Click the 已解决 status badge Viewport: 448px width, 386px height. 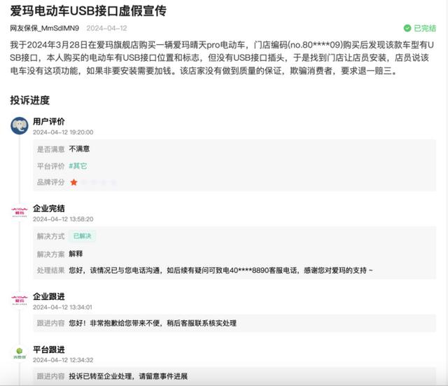tap(83, 236)
